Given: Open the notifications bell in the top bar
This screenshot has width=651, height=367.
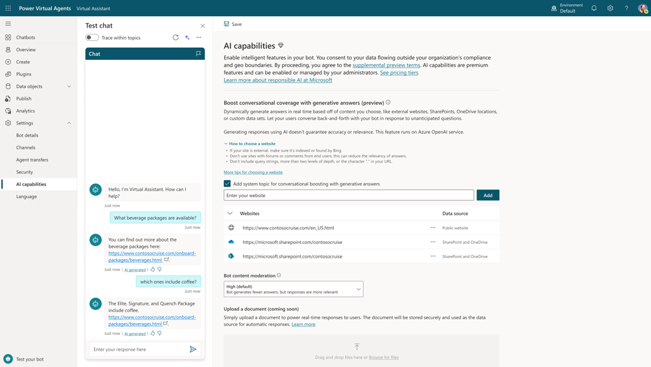Looking at the screenshot, I should 594,8.
